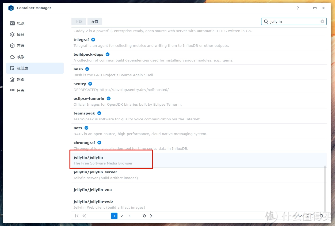
Task: Go to next pages double arrow
Action: coord(144,216)
